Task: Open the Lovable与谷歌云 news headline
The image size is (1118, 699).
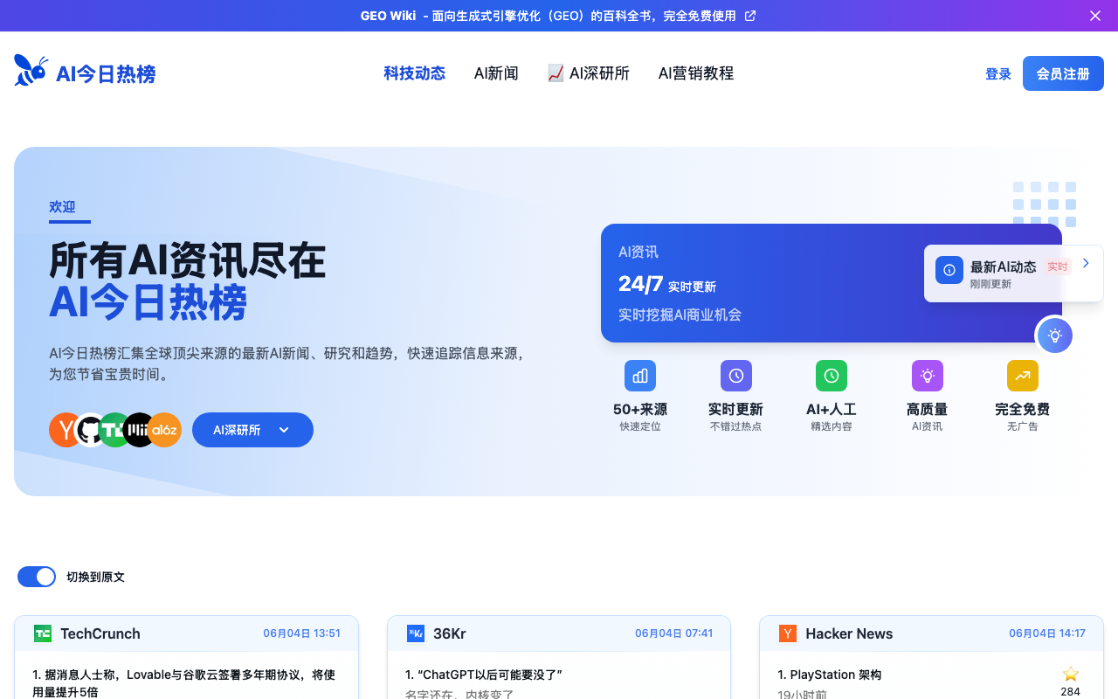Action: pos(183,682)
